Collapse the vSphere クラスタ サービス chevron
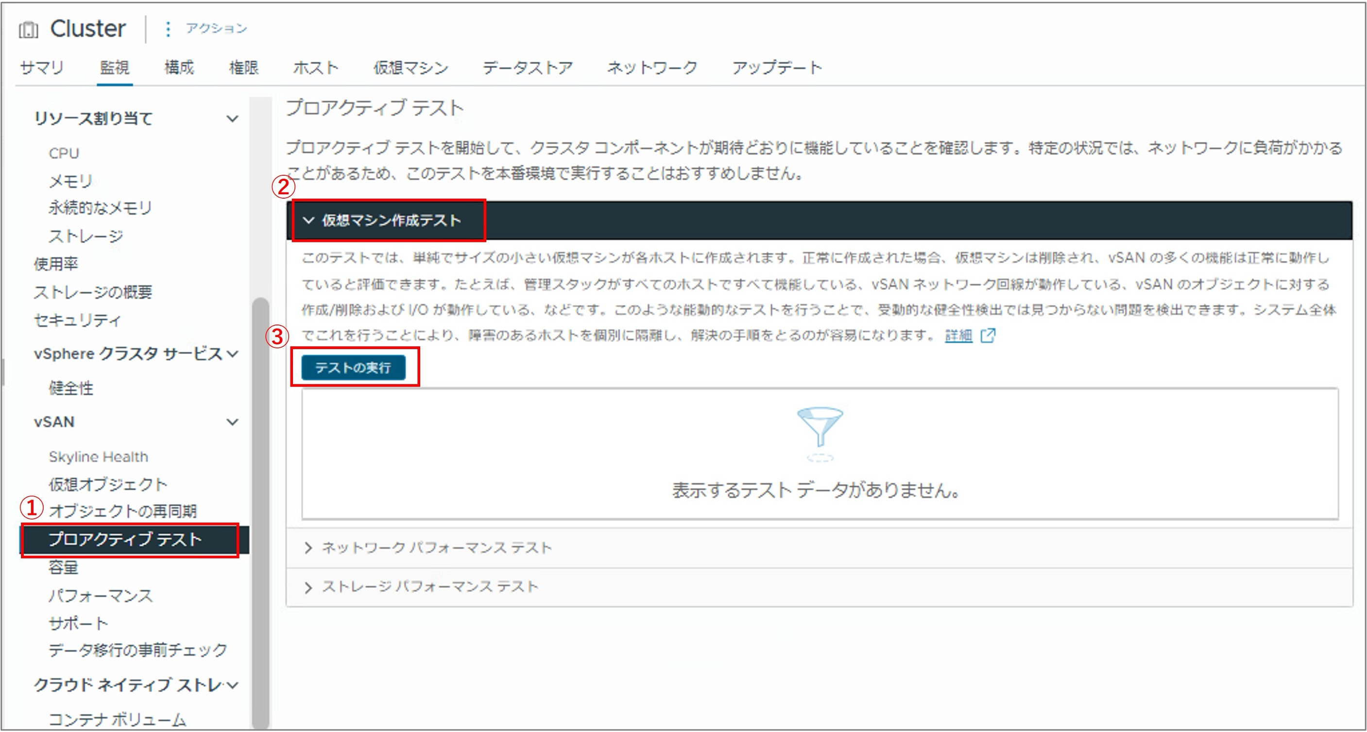Viewport: 1367px width, 732px height. [232, 354]
